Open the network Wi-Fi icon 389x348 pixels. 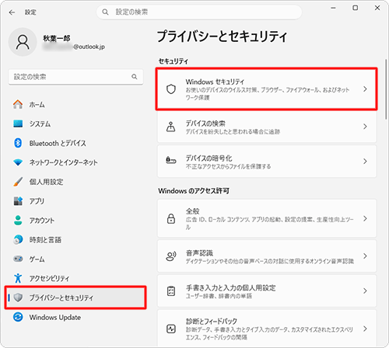(x=18, y=162)
